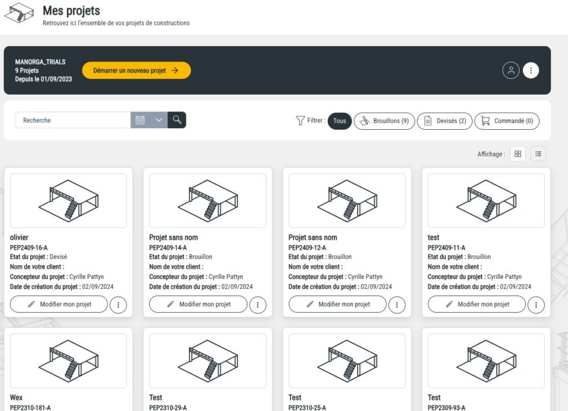This screenshot has height=411, width=568.
Task: Switch display to list view
Action: pyautogui.click(x=538, y=154)
